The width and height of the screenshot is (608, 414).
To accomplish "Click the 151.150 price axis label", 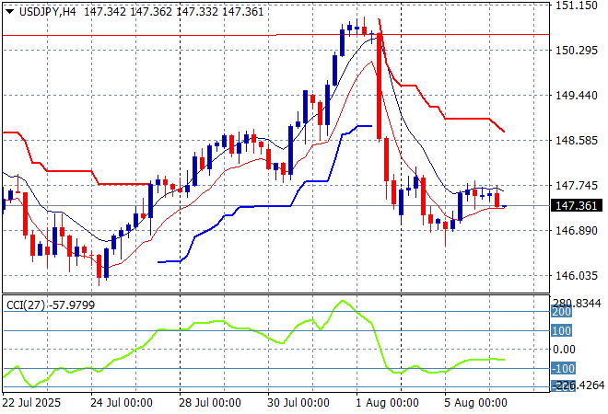I will click(577, 6).
